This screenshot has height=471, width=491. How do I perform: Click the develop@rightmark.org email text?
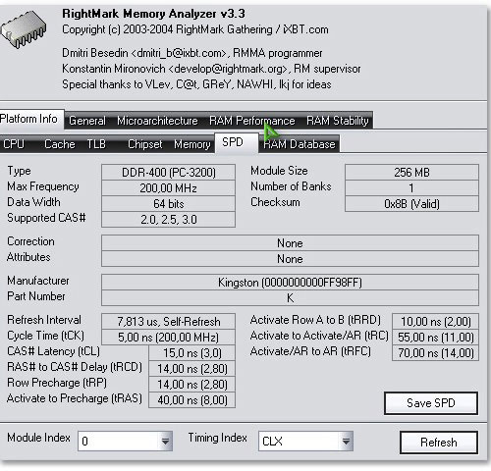pyautogui.click(x=228, y=69)
